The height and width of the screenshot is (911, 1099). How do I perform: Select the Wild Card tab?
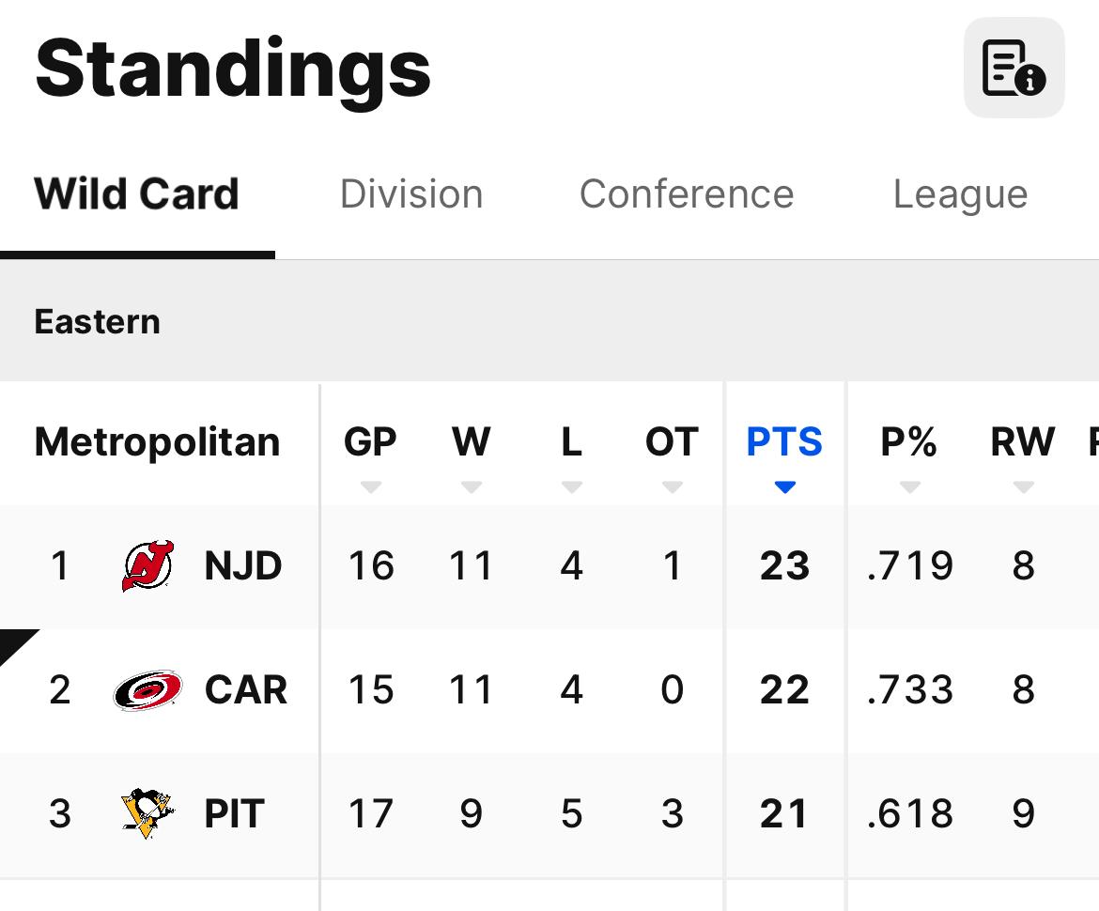(x=137, y=194)
